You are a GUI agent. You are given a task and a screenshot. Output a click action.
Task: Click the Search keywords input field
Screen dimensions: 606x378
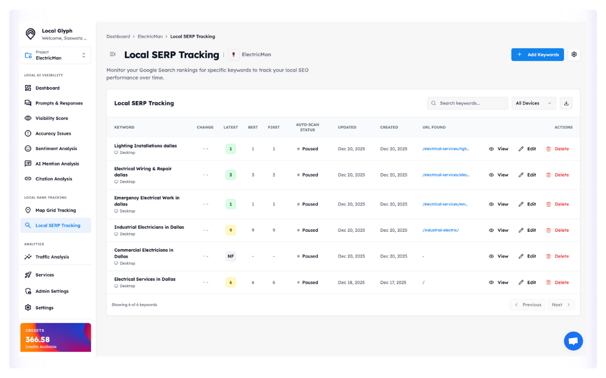(468, 103)
